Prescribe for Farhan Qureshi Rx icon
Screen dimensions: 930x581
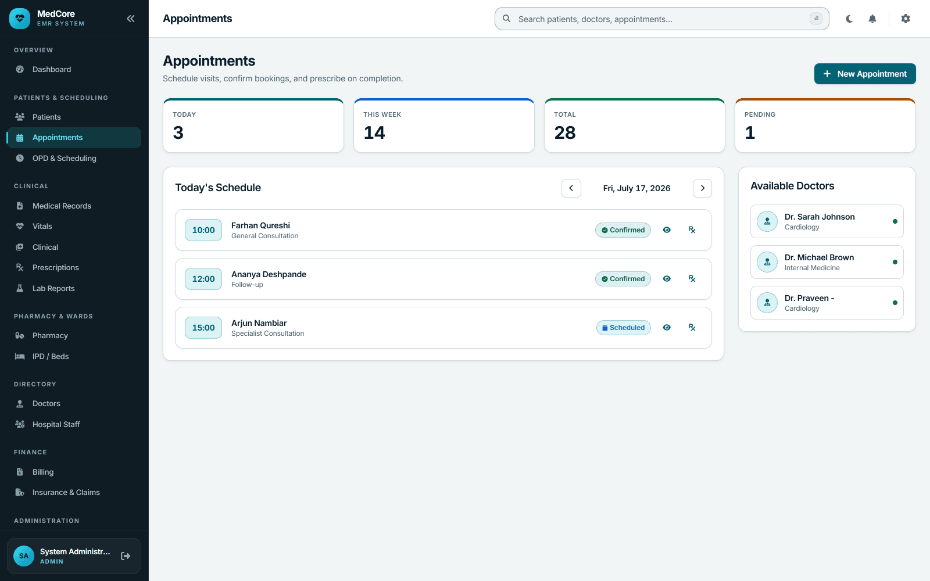(692, 230)
